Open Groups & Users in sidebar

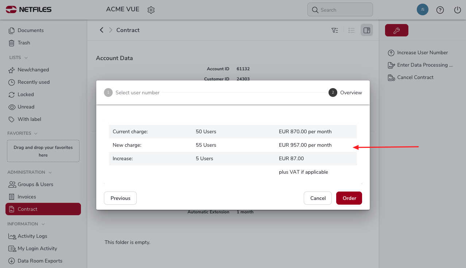[x=35, y=184]
